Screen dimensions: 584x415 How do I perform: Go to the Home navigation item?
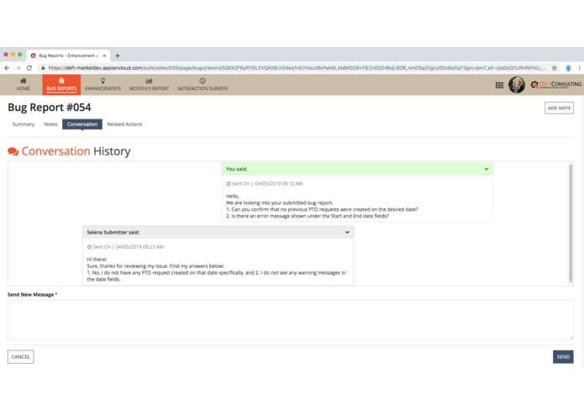23,85
